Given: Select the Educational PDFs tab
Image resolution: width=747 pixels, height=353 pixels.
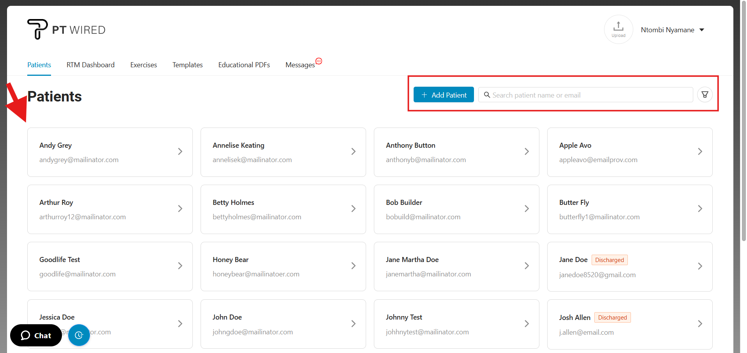Looking at the screenshot, I should tap(244, 65).
